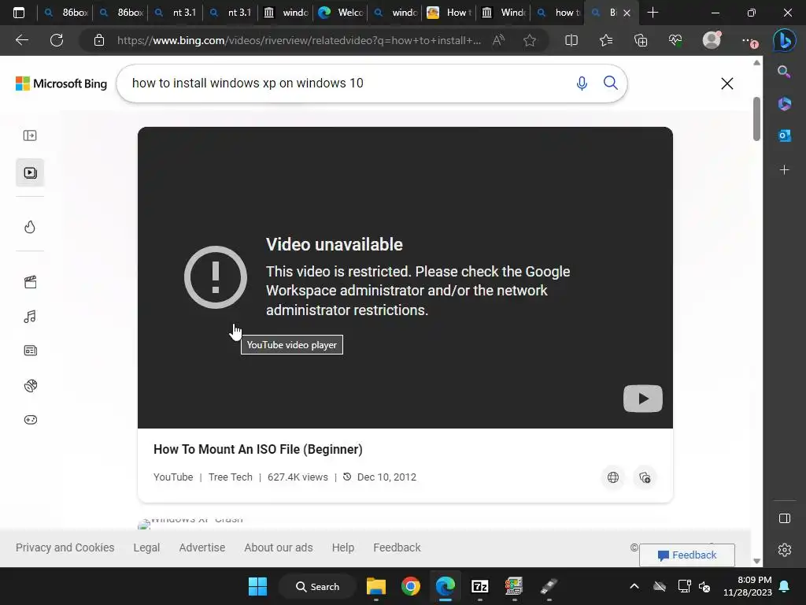The height and width of the screenshot is (605, 806).
Task: Open the Legal footer link
Action: [x=146, y=547]
